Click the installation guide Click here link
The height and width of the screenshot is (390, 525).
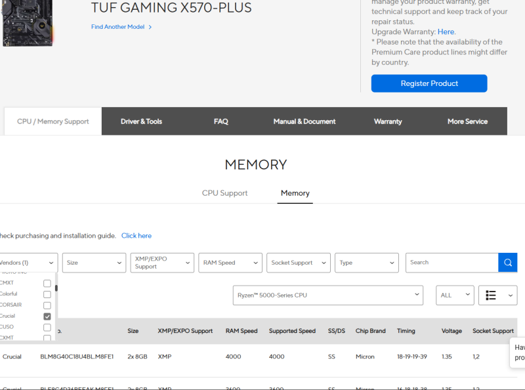(x=136, y=236)
